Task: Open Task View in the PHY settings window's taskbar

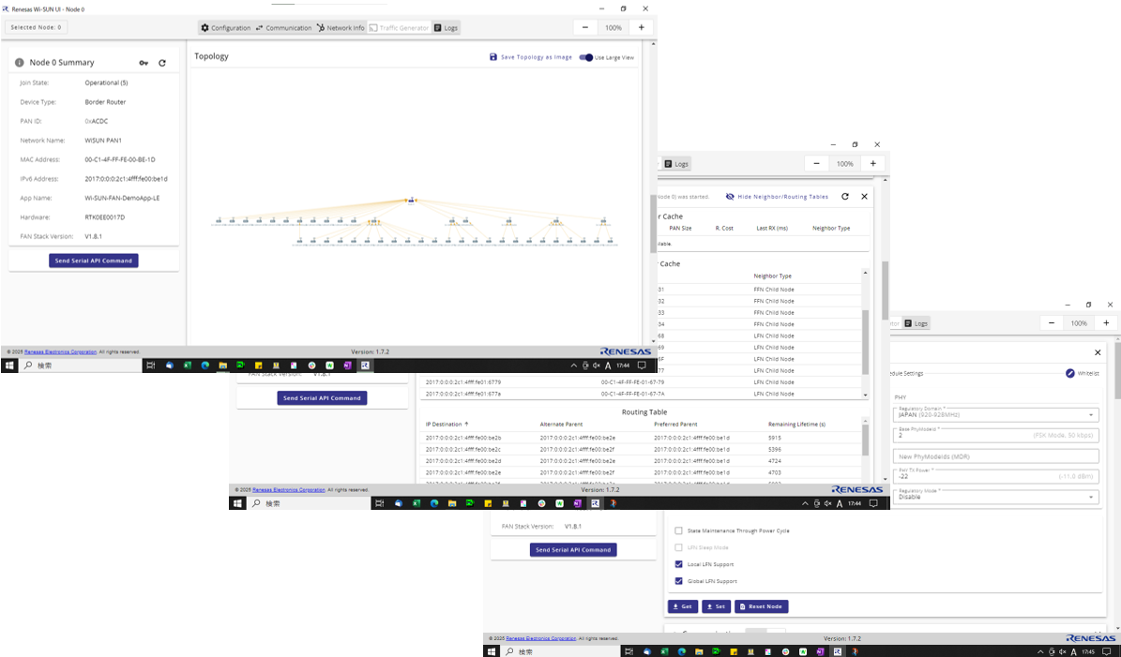Action: [x=629, y=651]
